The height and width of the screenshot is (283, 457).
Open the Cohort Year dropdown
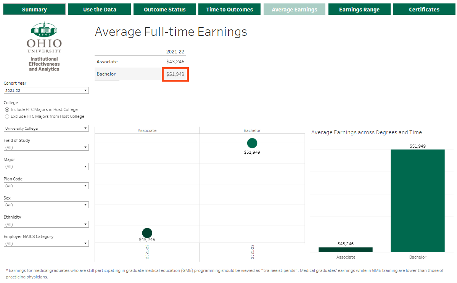(46, 91)
